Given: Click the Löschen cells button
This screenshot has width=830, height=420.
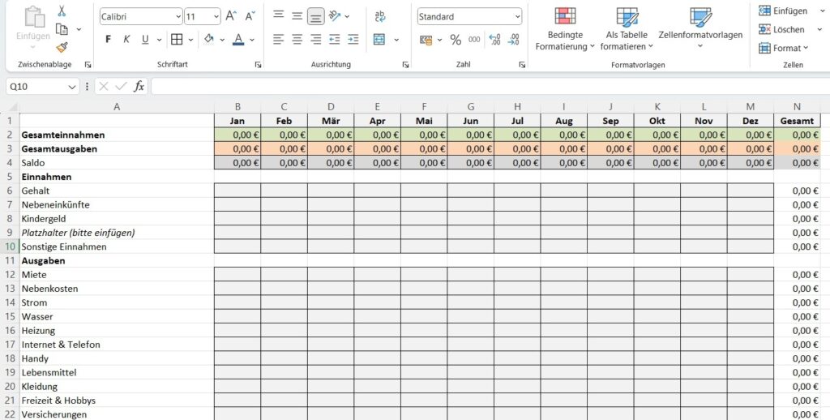Looking at the screenshot, I should click(x=782, y=29).
